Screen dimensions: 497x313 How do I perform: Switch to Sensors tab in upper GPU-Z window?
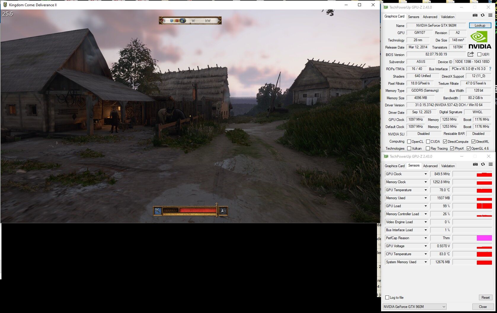tap(413, 17)
